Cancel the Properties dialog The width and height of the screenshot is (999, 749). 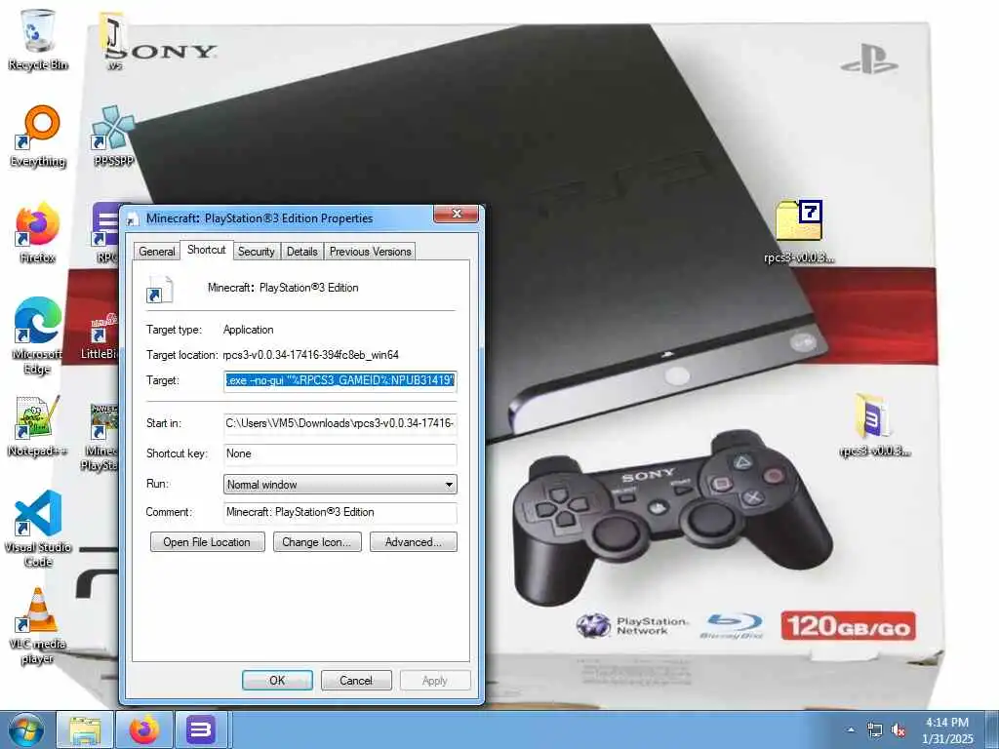pyautogui.click(x=356, y=680)
